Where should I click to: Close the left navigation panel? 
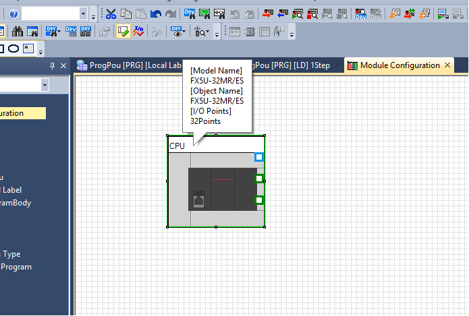(x=63, y=66)
